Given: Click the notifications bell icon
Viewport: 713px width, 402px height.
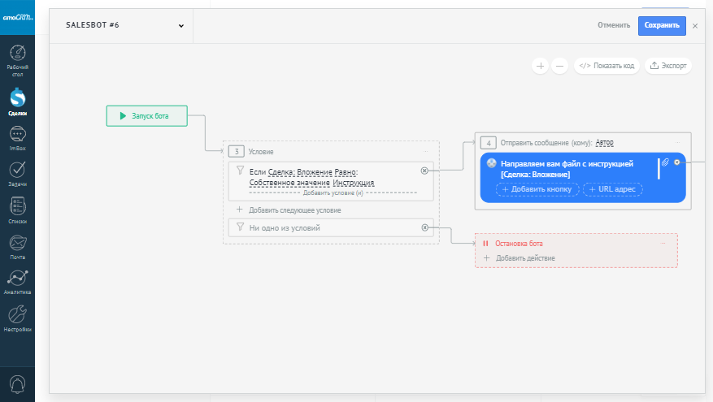Looking at the screenshot, I should [17, 383].
